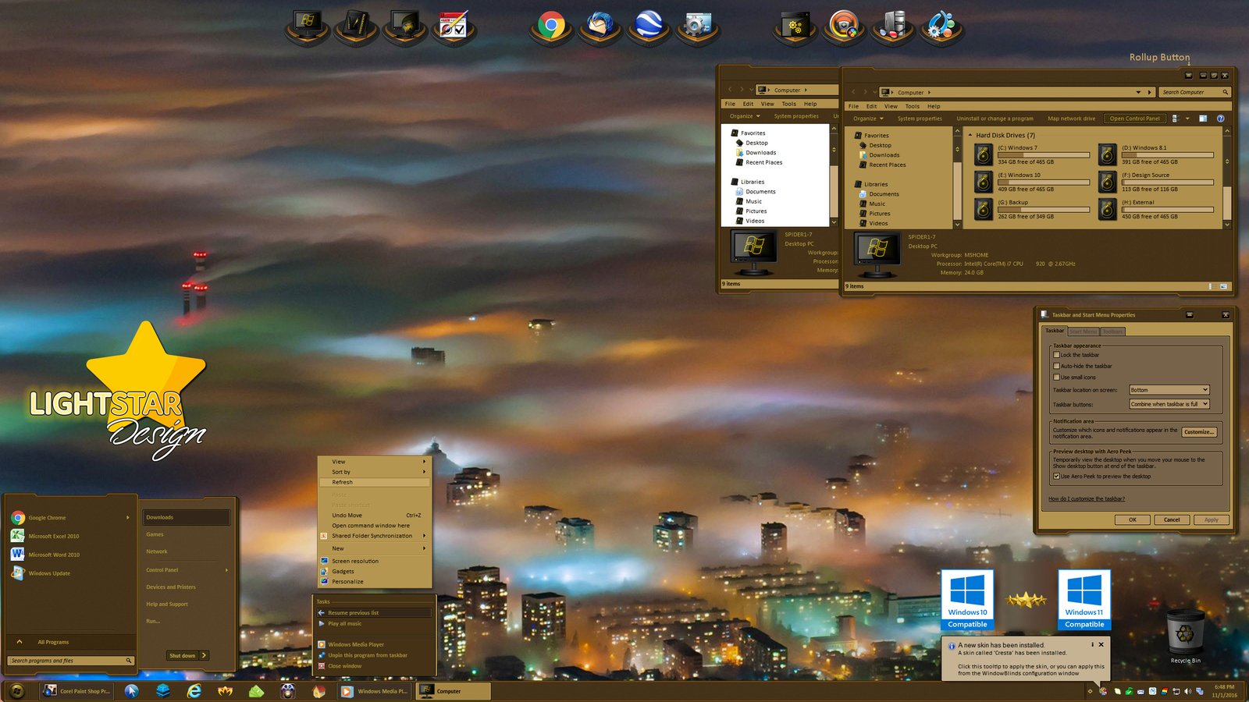Click the search magnifier in Search Computer
Viewport: 1249px width, 702px height.
pyautogui.click(x=1225, y=92)
